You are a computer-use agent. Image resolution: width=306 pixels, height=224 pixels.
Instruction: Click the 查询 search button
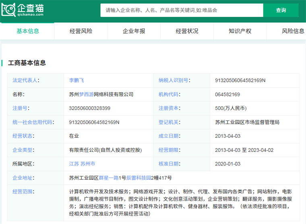coord(281,10)
